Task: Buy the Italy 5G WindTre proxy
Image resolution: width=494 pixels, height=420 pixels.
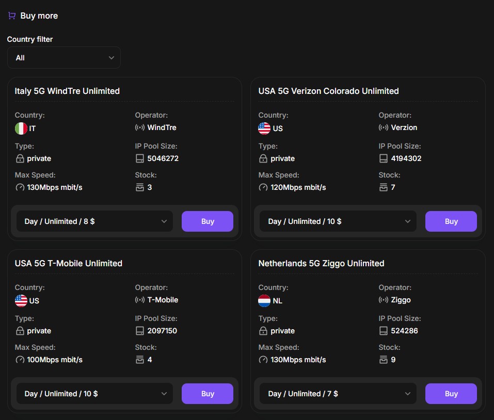Action: 208,221
